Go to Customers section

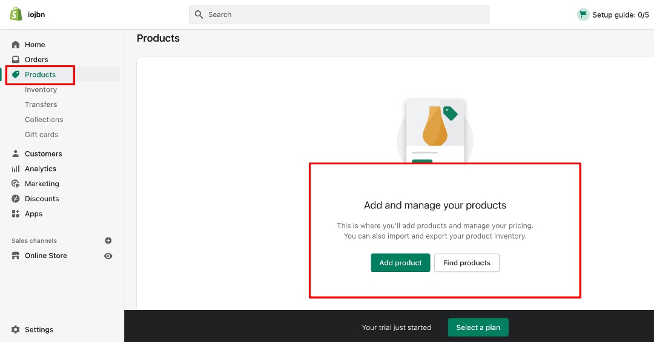44,153
